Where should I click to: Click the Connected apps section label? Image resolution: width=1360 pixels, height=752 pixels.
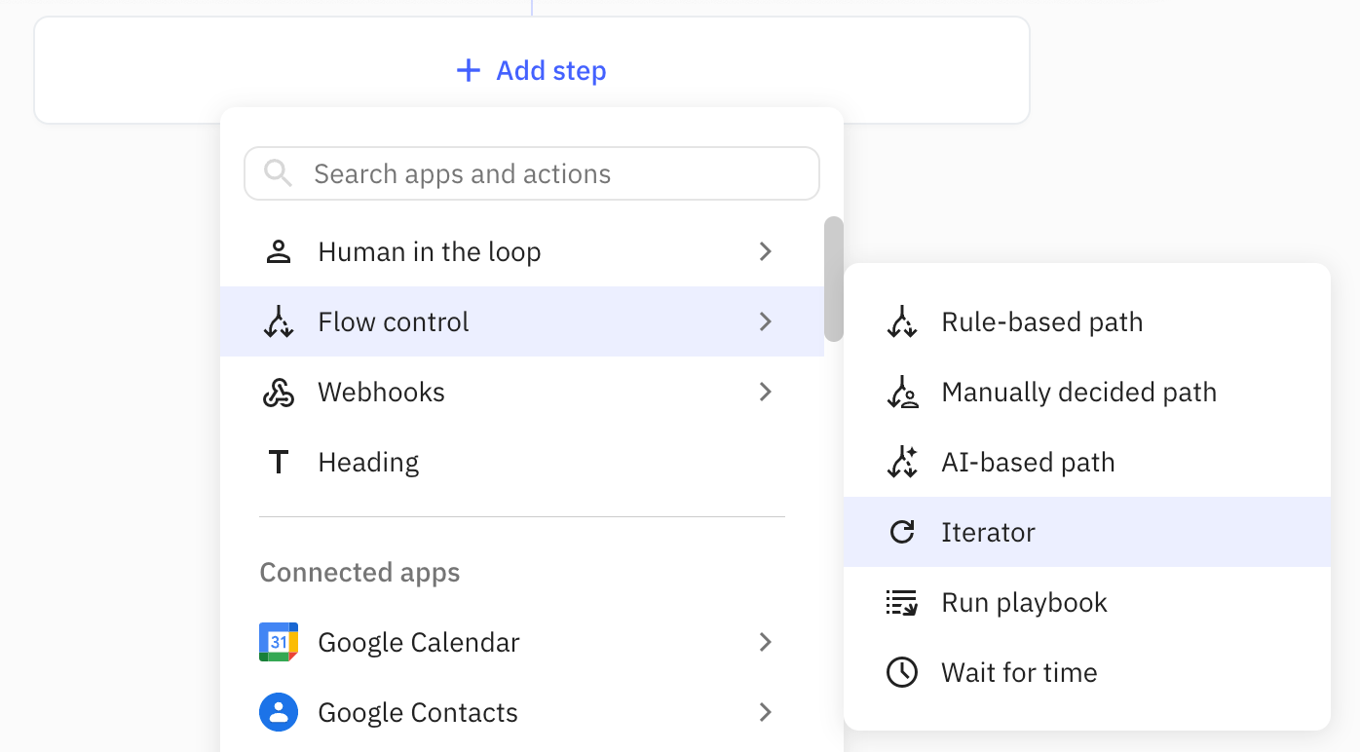[359, 572]
